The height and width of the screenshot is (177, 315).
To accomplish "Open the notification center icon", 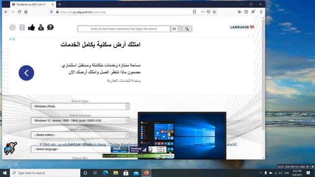I will click(309, 173).
